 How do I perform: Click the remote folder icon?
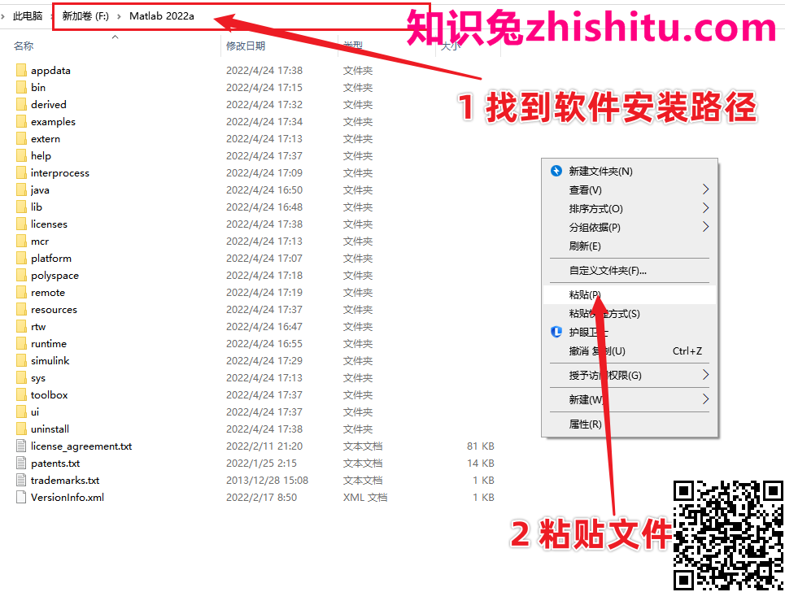[21, 292]
